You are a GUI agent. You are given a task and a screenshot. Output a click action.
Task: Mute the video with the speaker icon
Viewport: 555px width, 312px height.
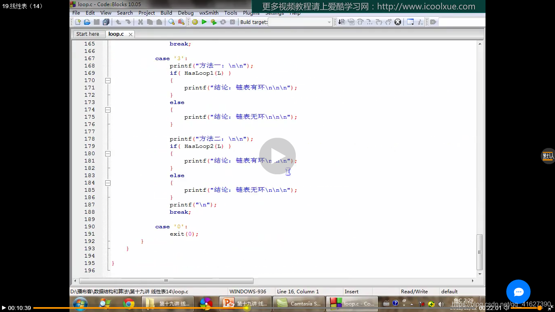coord(506,308)
